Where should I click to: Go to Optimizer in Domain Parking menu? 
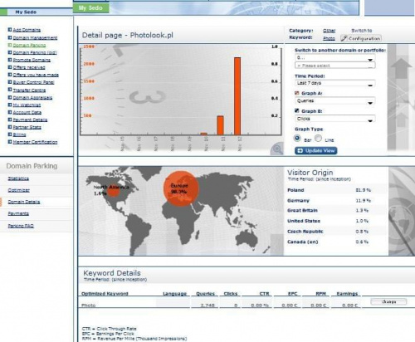pos(19,190)
